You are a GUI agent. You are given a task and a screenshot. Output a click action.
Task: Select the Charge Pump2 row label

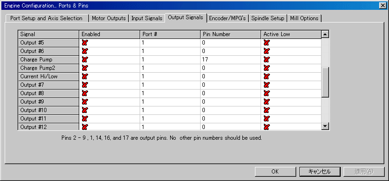point(49,68)
